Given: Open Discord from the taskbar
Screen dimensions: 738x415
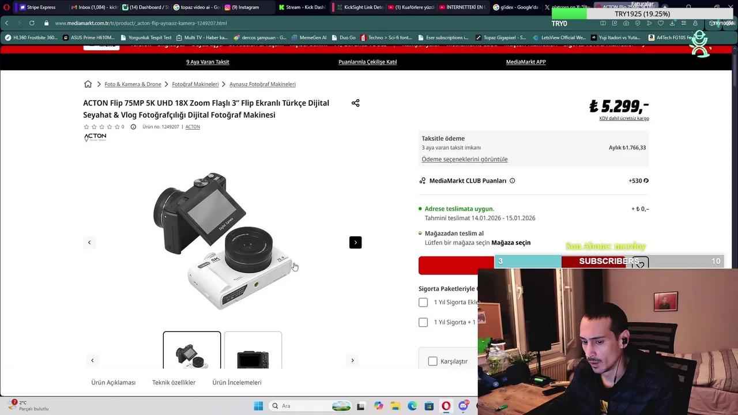Looking at the screenshot, I should tap(463, 406).
